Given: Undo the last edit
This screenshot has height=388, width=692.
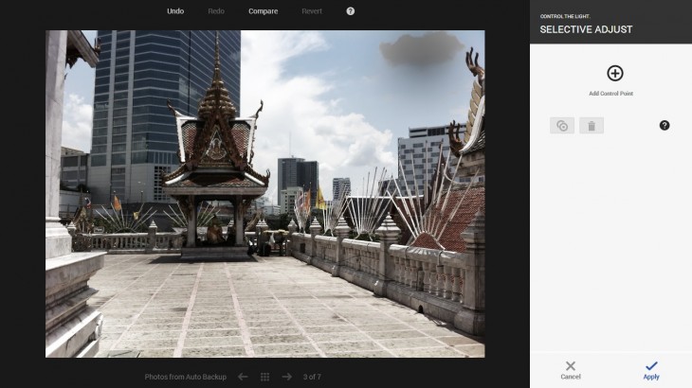Looking at the screenshot, I should [x=175, y=11].
